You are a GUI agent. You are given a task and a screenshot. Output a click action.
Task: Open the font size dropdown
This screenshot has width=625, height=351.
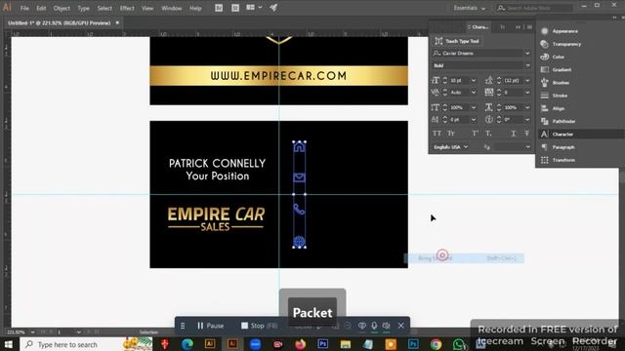[x=474, y=80]
